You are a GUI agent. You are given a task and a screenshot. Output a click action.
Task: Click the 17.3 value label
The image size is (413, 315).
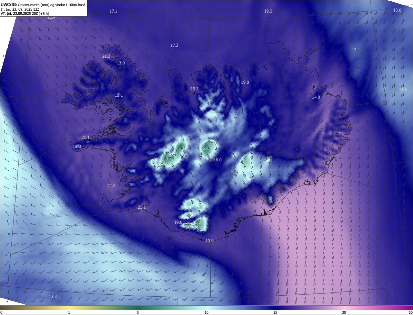[174, 45]
